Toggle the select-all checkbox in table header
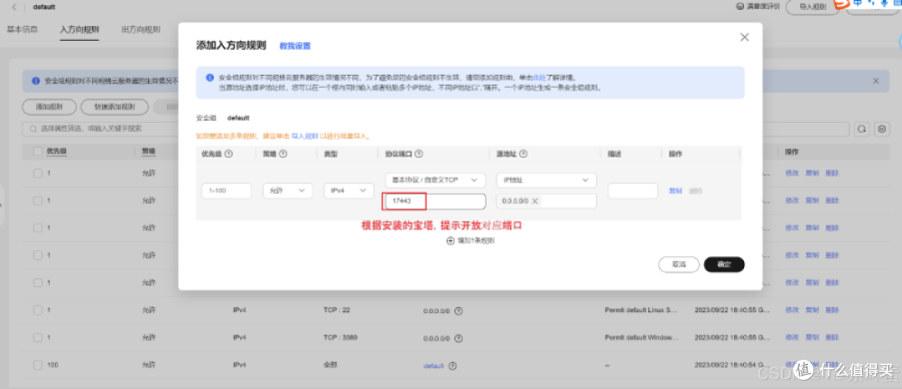The image size is (902, 389). (x=38, y=151)
